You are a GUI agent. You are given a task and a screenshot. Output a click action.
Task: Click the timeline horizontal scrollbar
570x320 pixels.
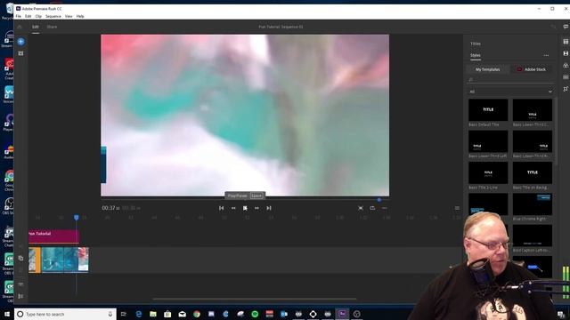tap(255, 299)
